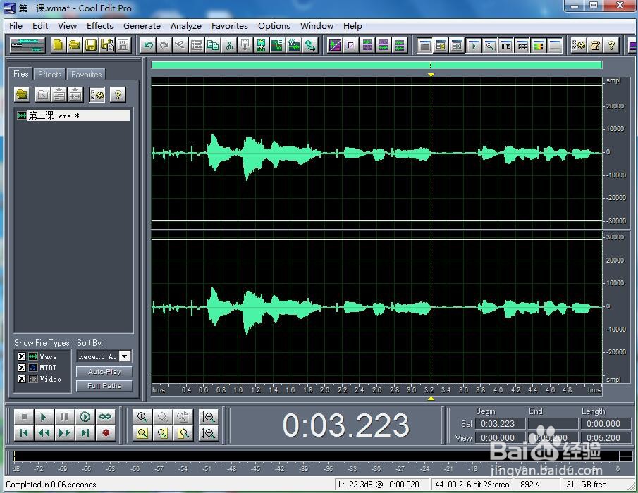Create a new file with the yellow page icon

(x=59, y=45)
